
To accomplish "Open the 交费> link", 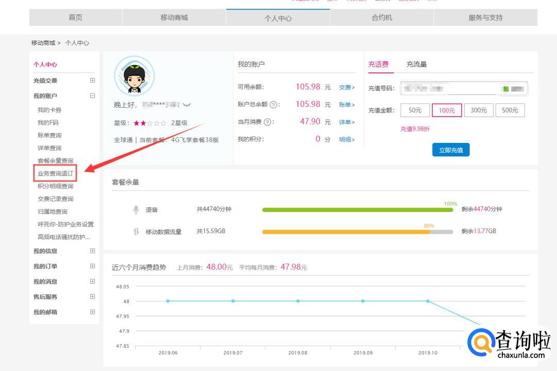I will click(347, 87).
